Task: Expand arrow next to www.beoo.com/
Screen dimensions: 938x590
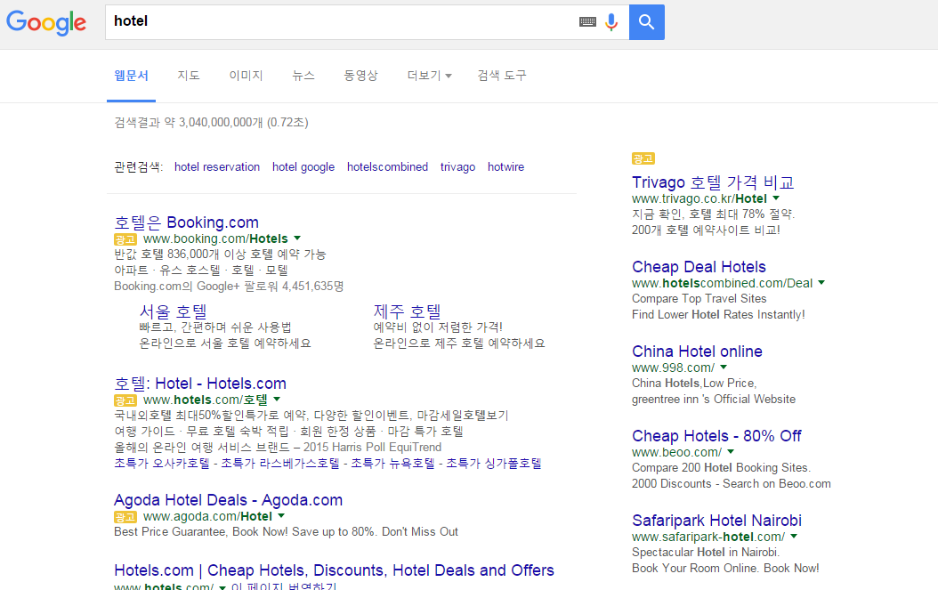Action: [731, 452]
